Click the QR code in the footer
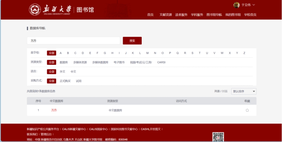Screen dimensions: 282x142 [218, 137]
